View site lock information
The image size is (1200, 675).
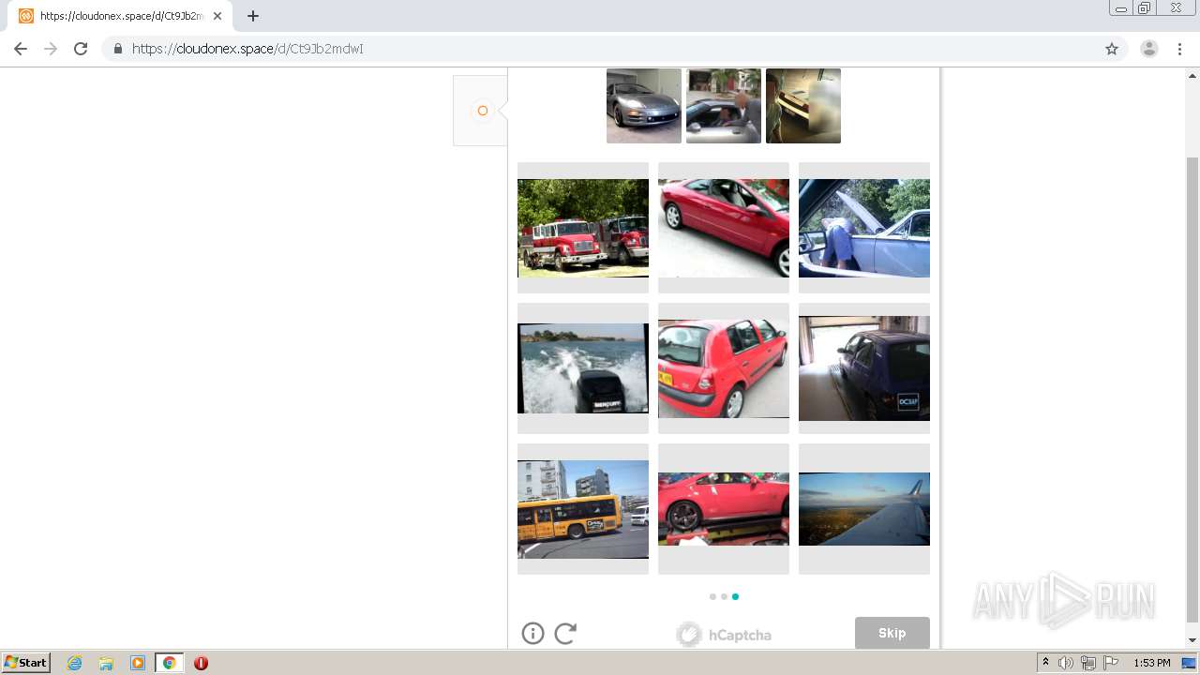click(x=117, y=49)
